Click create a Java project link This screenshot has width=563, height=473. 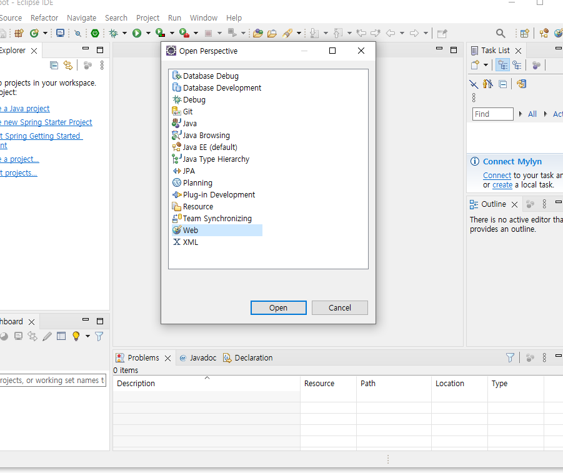point(25,109)
